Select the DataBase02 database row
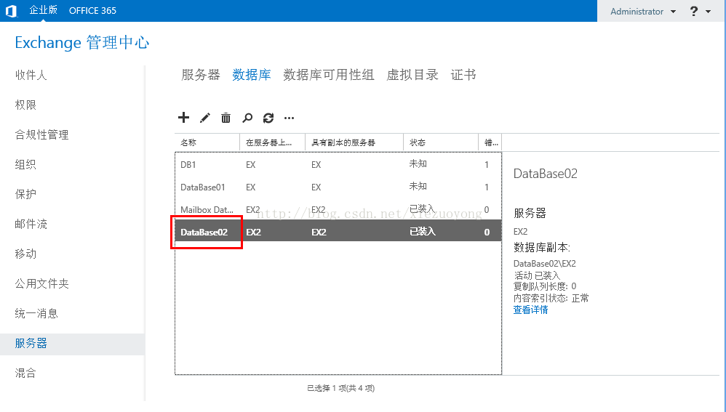The height and width of the screenshot is (412, 726). pyautogui.click(x=338, y=232)
